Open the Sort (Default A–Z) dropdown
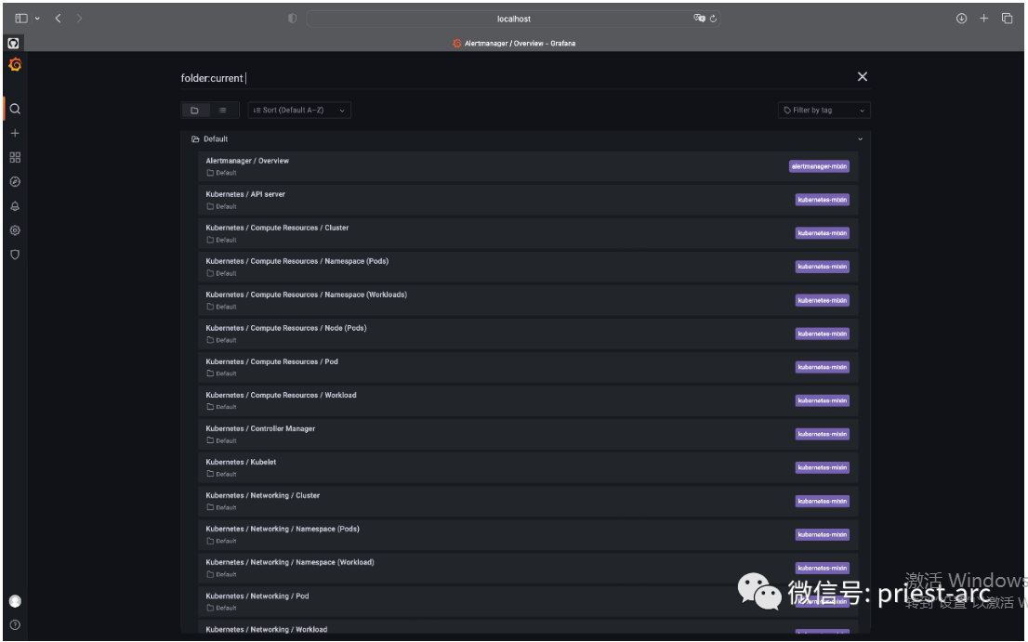Viewport: 1028px width, 642px height. [299, 110]
